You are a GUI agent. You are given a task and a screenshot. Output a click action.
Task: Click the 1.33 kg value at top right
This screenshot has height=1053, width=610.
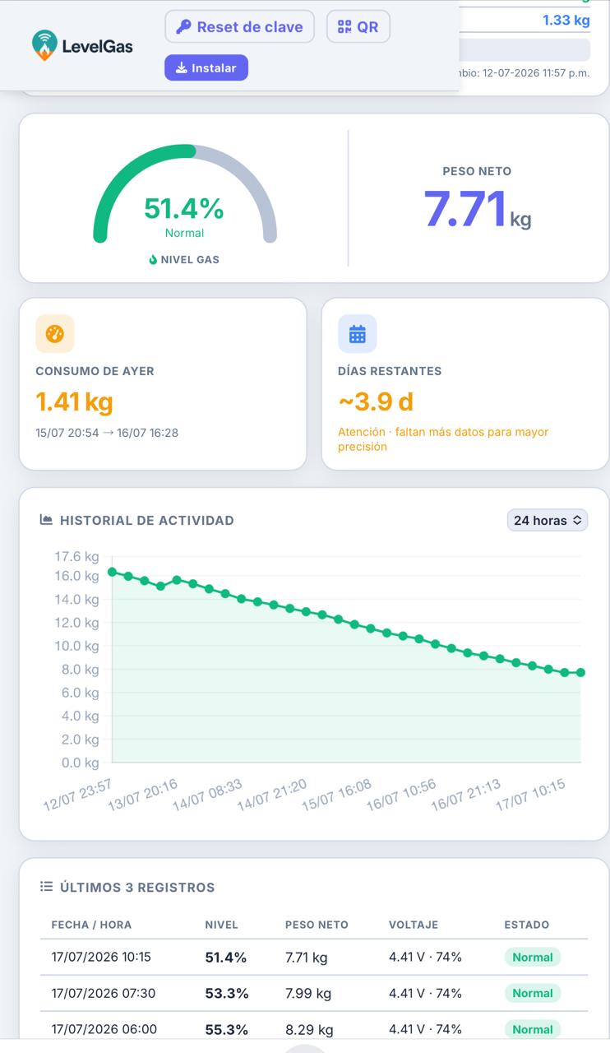coord(566,20)
